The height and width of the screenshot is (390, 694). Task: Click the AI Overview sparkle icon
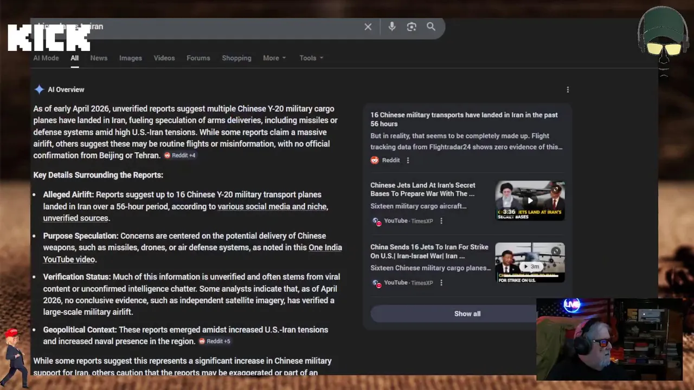coord(39,89)
